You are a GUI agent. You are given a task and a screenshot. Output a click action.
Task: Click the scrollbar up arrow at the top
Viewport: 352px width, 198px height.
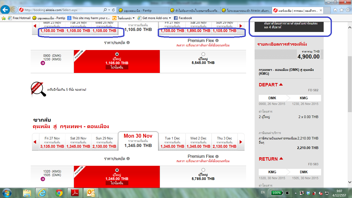pos(350,27)
